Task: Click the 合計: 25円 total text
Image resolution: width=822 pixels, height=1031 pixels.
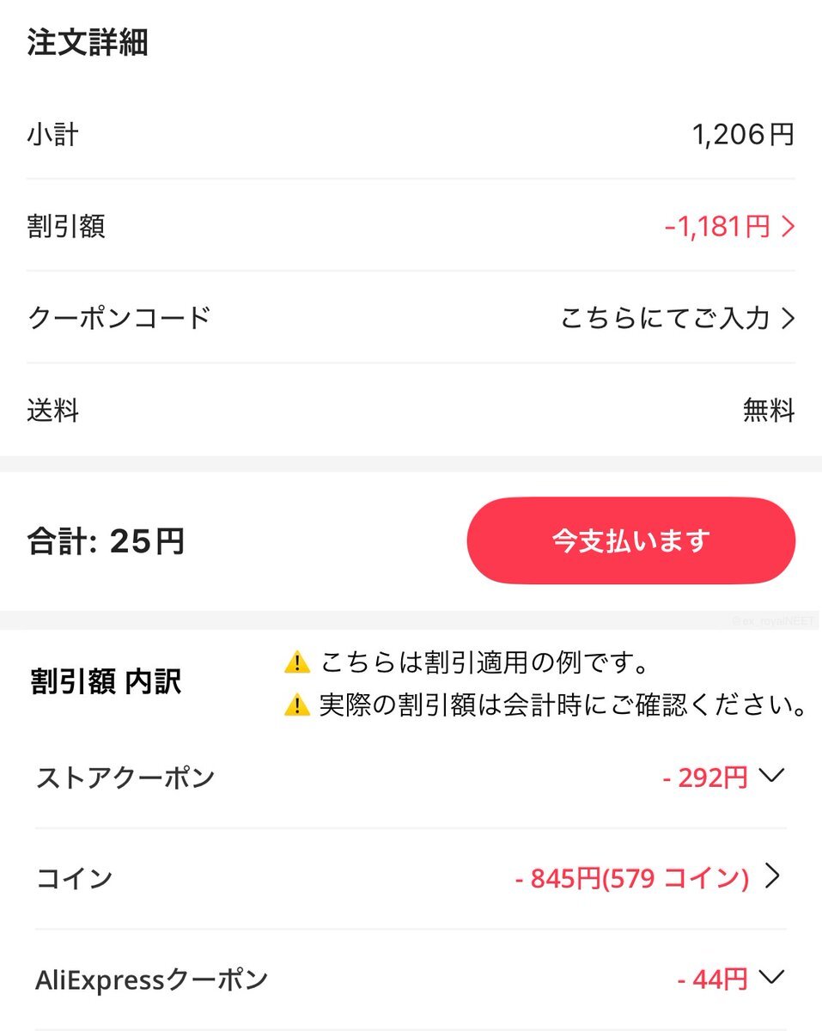Action: pos(106,541)
